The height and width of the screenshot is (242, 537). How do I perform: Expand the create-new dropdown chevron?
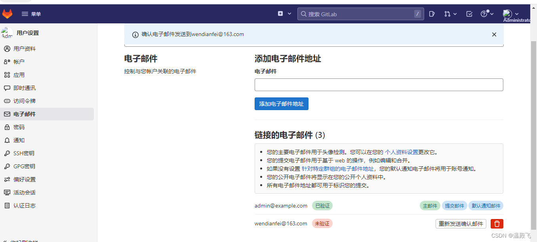coord(289,14)
